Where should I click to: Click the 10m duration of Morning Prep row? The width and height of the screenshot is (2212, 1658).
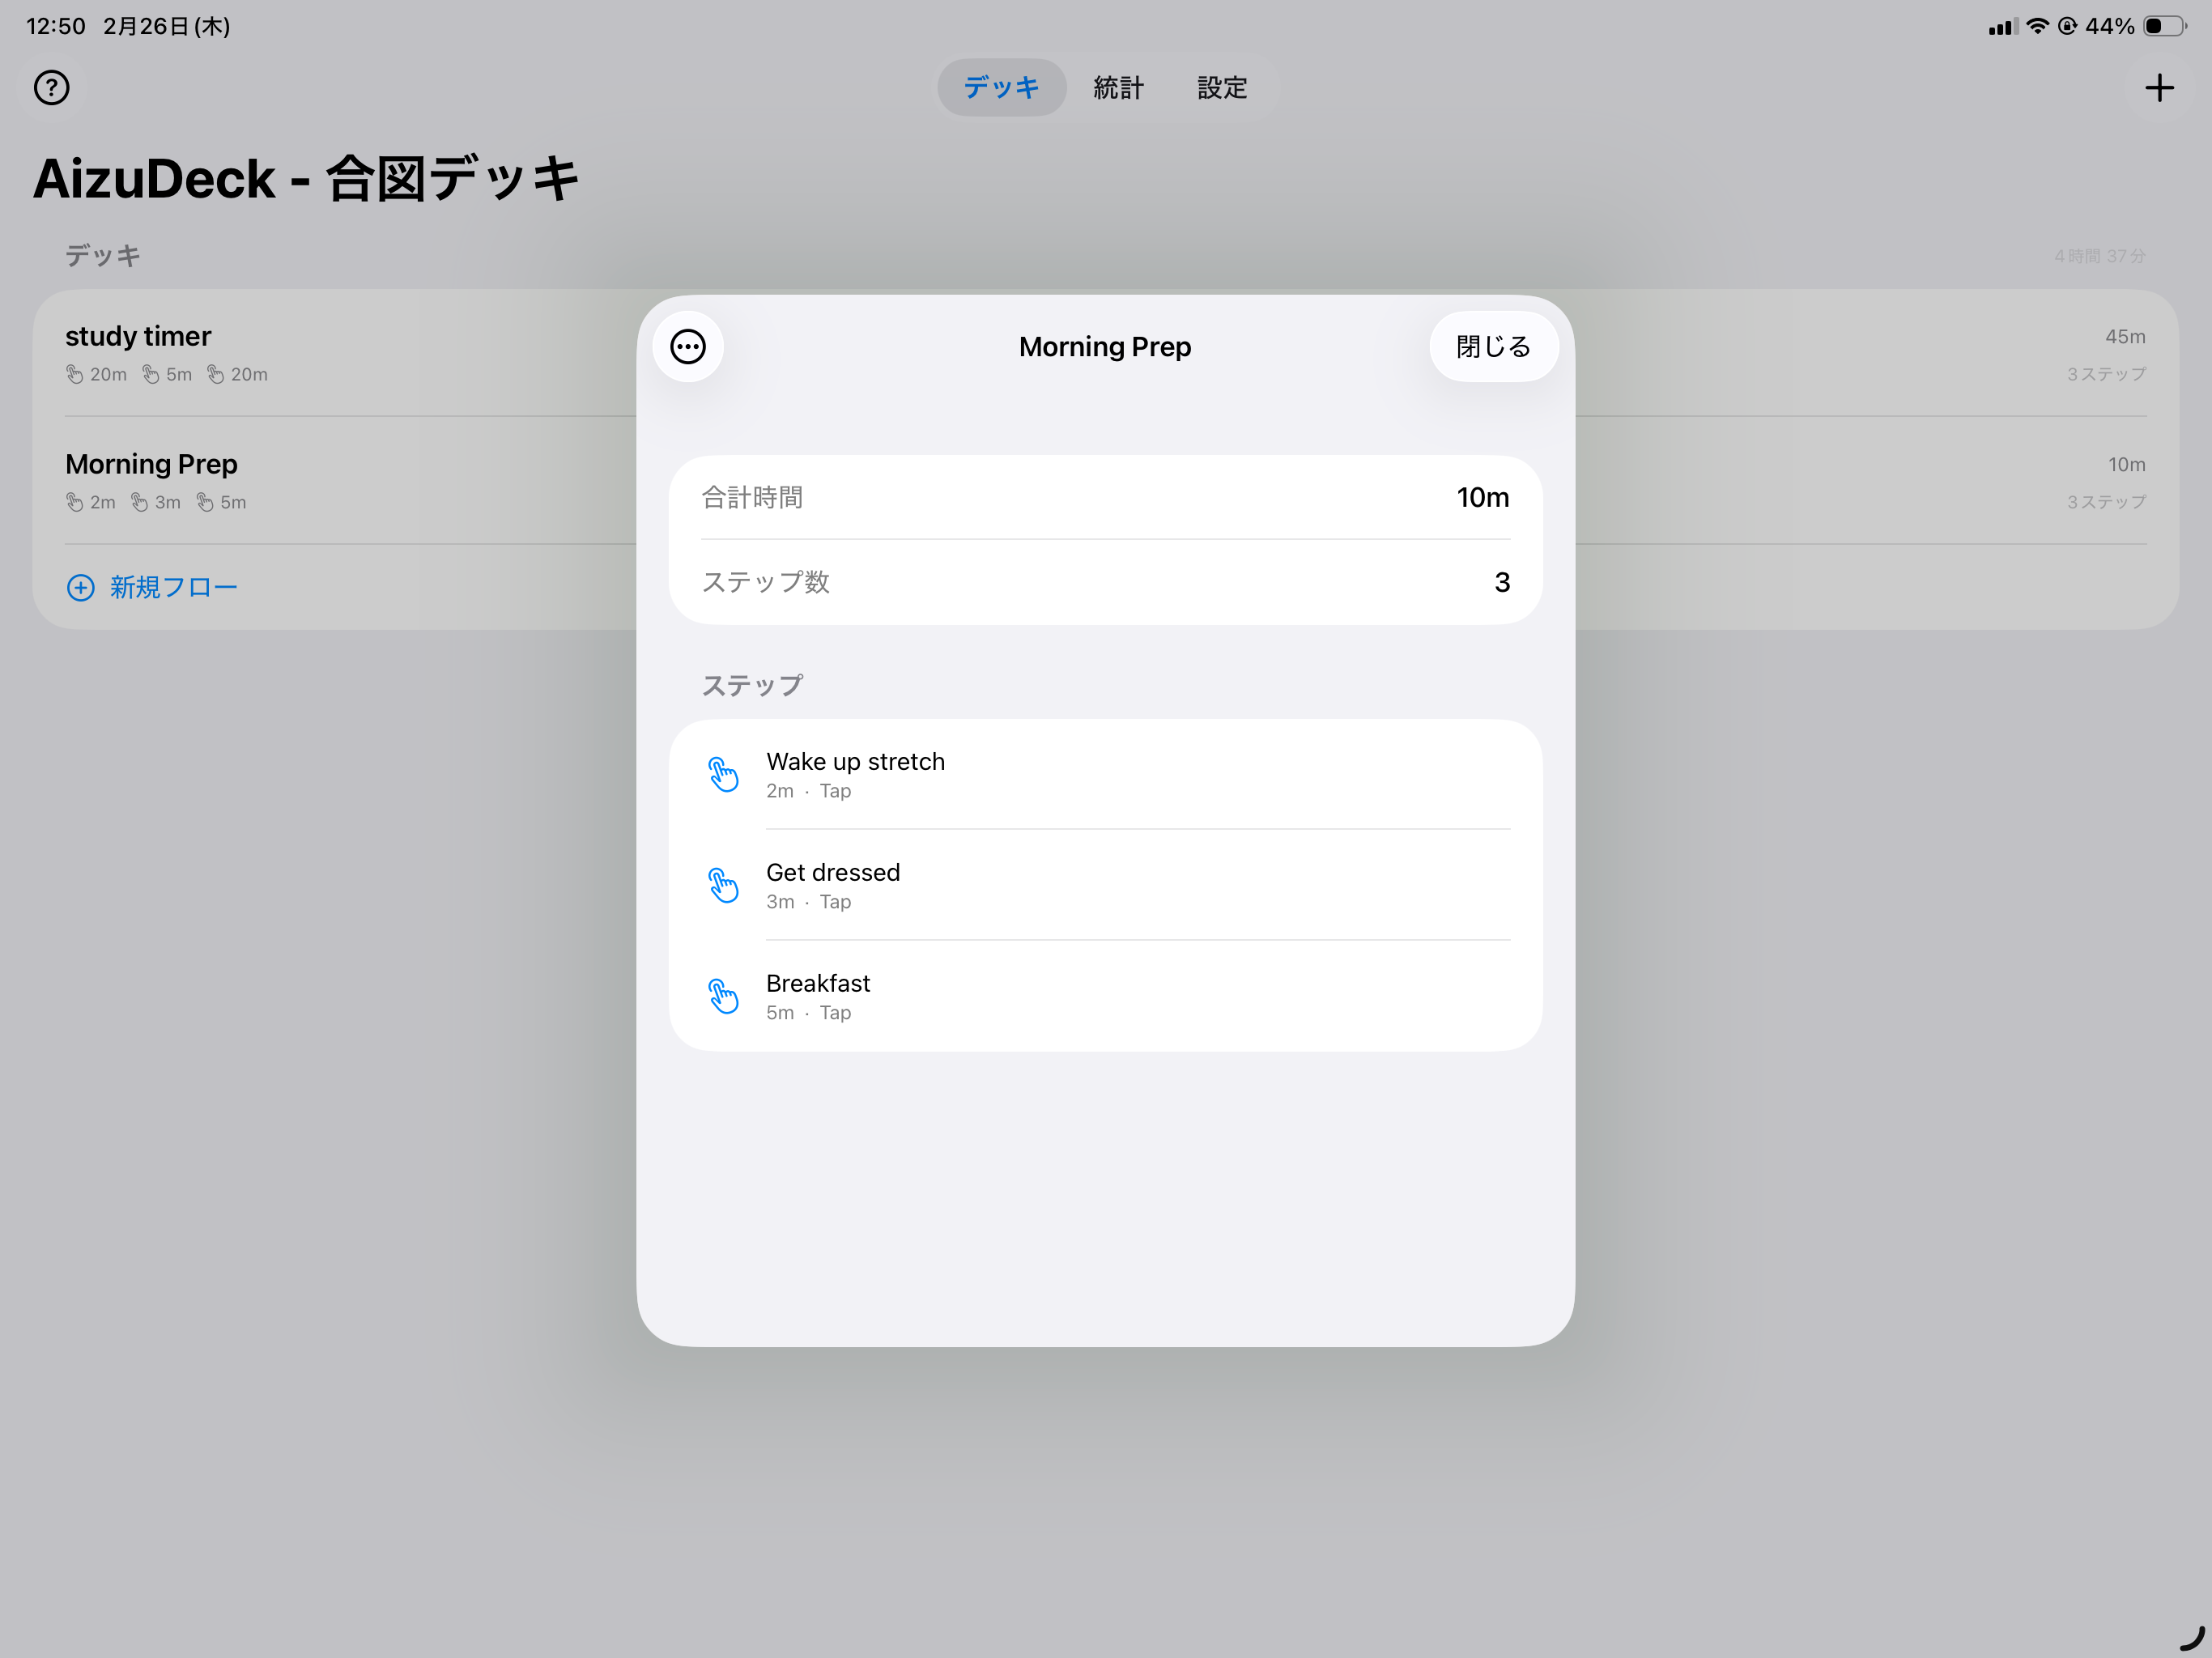2127,465
